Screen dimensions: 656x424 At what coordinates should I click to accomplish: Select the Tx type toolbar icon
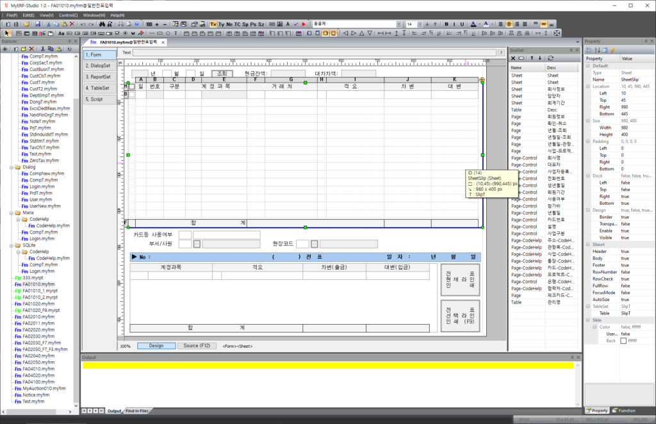tap(213, 24)
